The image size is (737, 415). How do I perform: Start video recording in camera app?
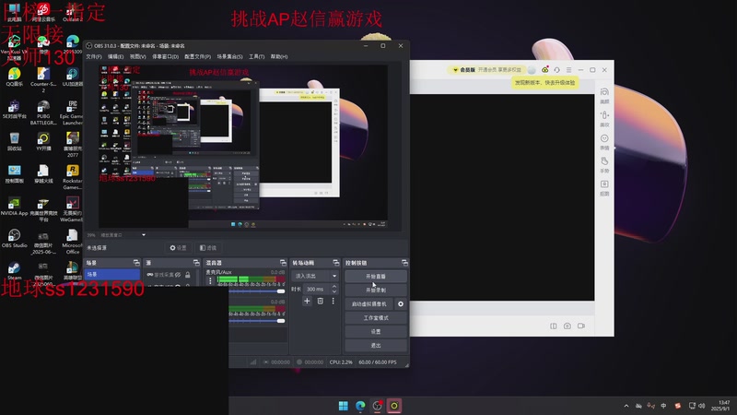[581, 326]
